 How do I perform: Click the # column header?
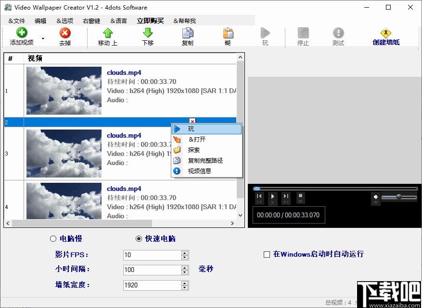[x=10, y=58]
